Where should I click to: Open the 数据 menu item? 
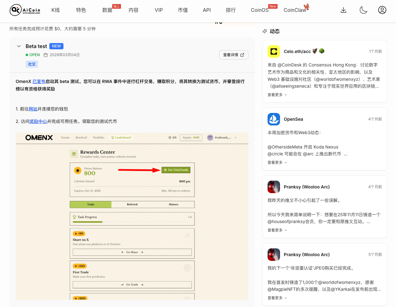(x=107, y=10)
